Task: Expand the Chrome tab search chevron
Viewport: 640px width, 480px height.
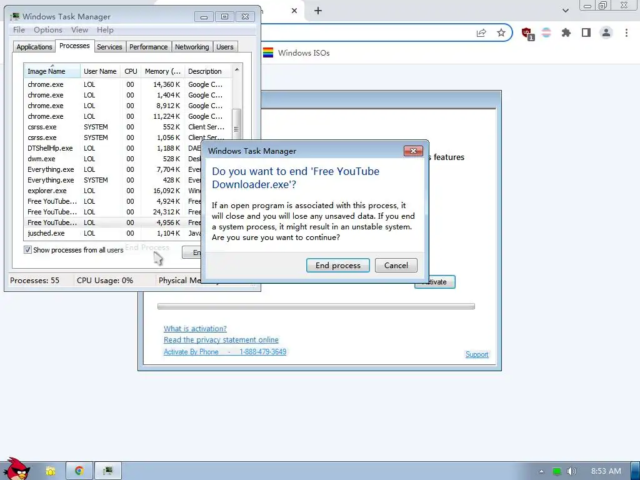Action: 565,11
